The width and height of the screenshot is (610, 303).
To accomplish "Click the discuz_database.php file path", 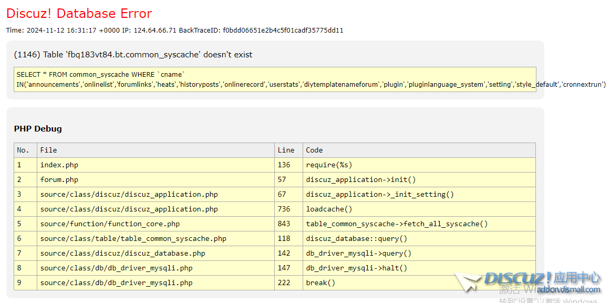I will point(122,254).
